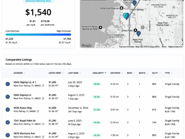This screenshot has width=185, height=139.
Task: Open external link for 5045 Osprey Ln #1
Action: (43, 86)
